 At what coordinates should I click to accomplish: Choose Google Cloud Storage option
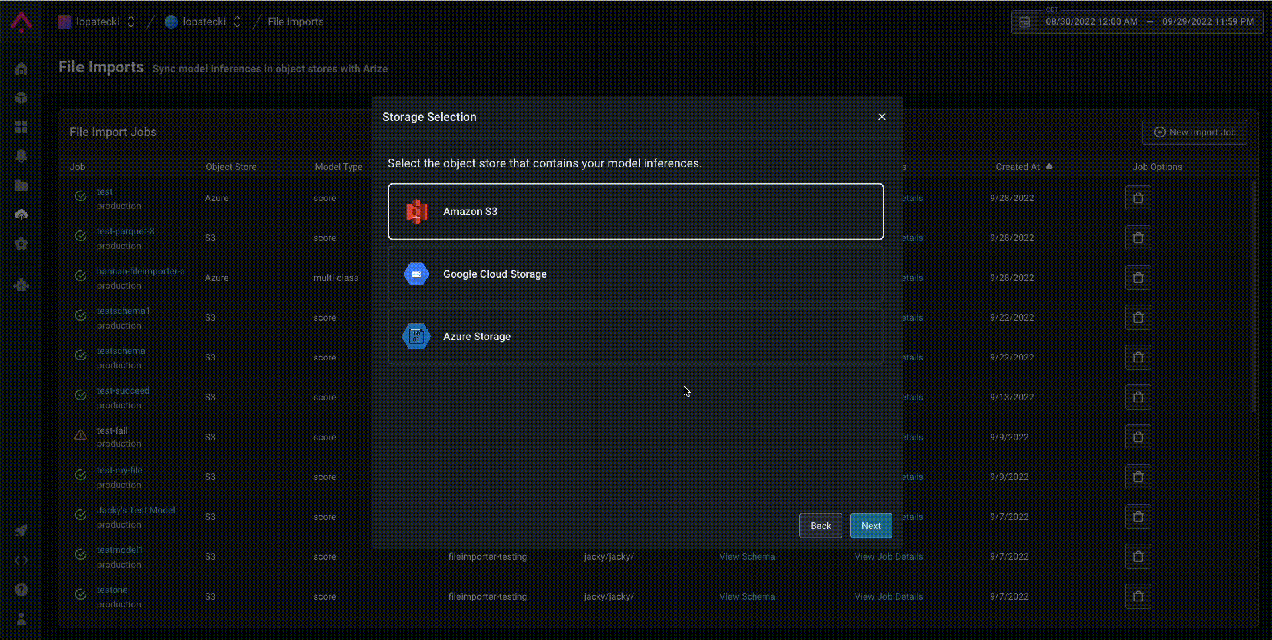[x=635, y=274]
